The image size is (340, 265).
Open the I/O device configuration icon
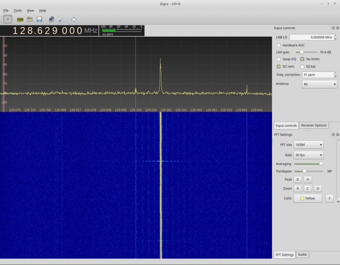(x=20, y=19)
